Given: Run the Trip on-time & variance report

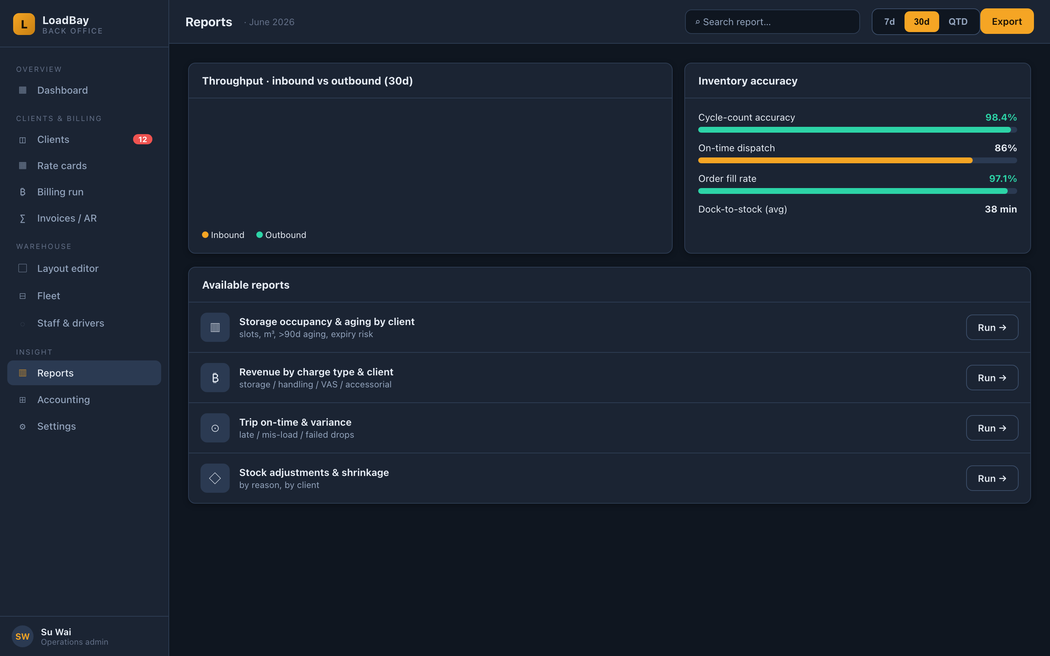Looking at the screenshot, I should [x=992, y=428].
